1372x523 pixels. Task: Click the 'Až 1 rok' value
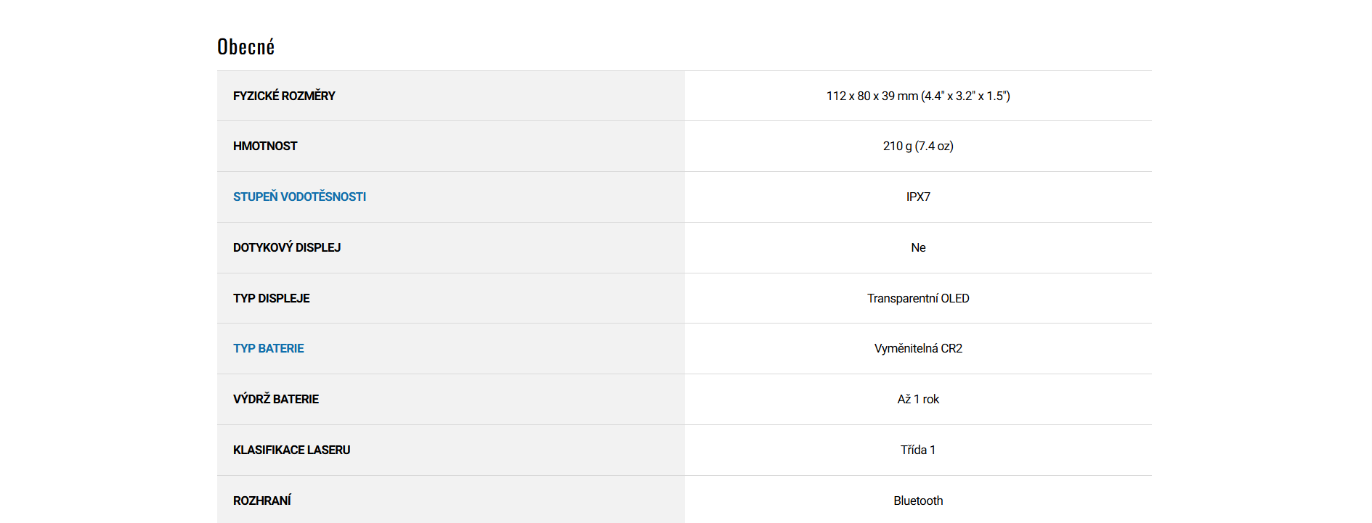tap(918, 399)
